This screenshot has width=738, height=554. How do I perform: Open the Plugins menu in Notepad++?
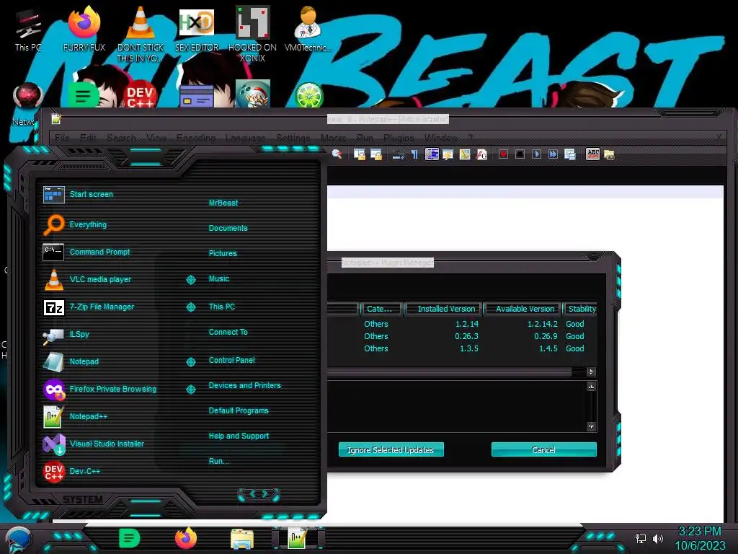[399, 138]
